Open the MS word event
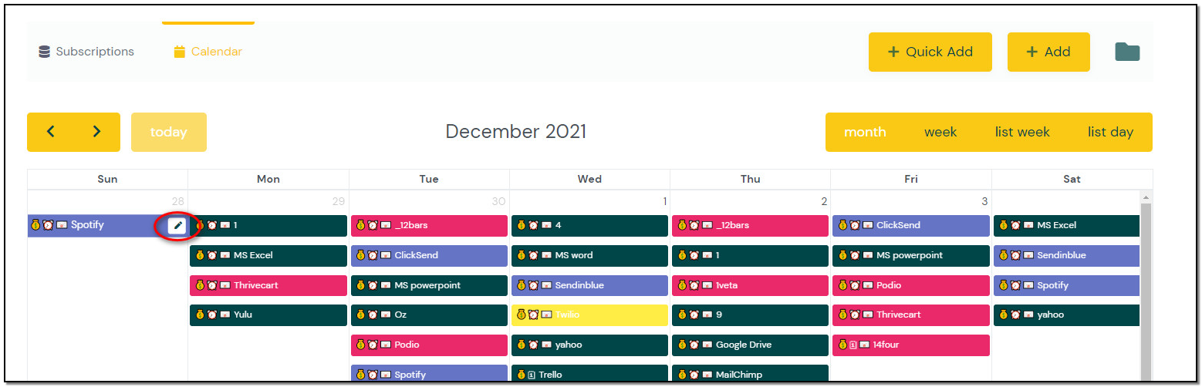 (x=589, y=255)
